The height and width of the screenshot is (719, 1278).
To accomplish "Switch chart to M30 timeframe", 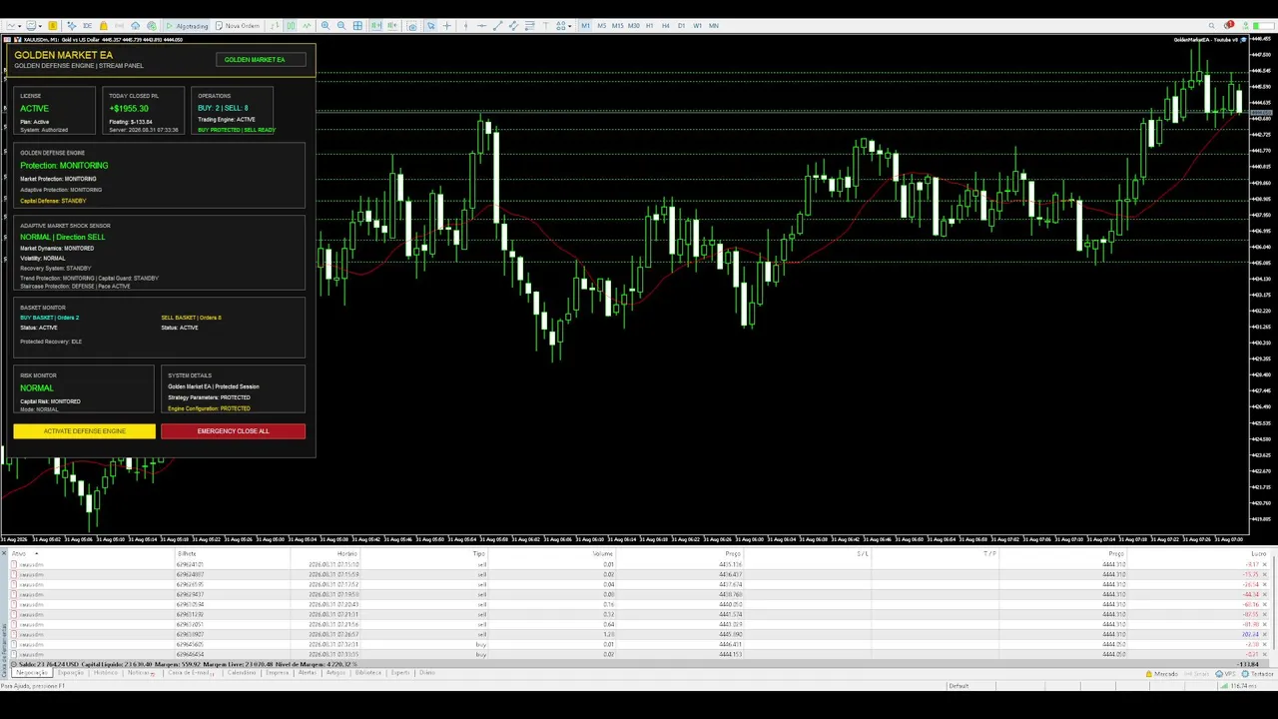I will pos(633,25).
